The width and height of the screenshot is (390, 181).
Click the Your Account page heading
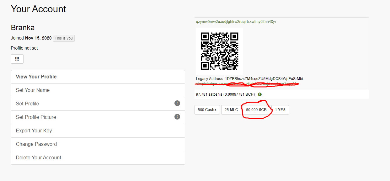(x=39, y=9)
